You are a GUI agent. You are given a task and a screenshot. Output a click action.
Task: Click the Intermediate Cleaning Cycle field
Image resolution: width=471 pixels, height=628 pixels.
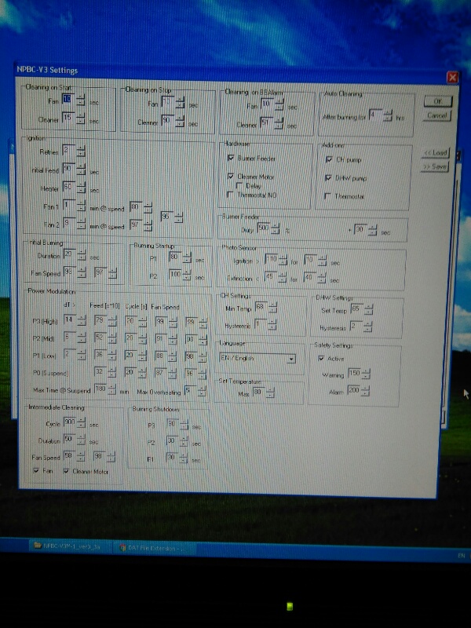point(69,422)
